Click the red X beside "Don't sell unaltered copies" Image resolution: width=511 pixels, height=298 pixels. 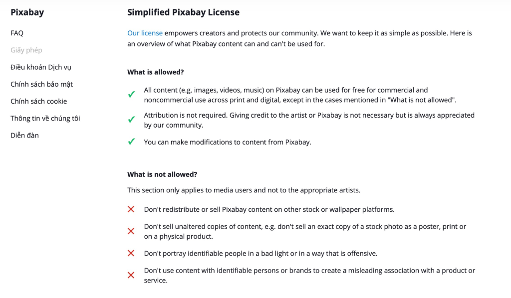[x=131, y=231]
